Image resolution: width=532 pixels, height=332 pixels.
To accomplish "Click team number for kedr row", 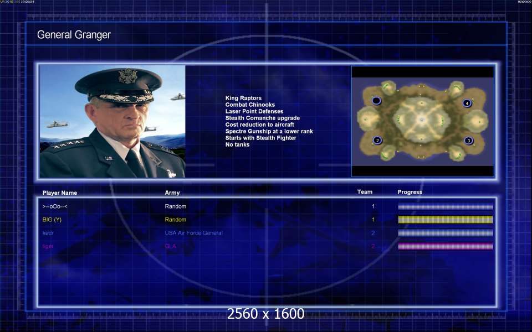I will [x=373, y=233].
